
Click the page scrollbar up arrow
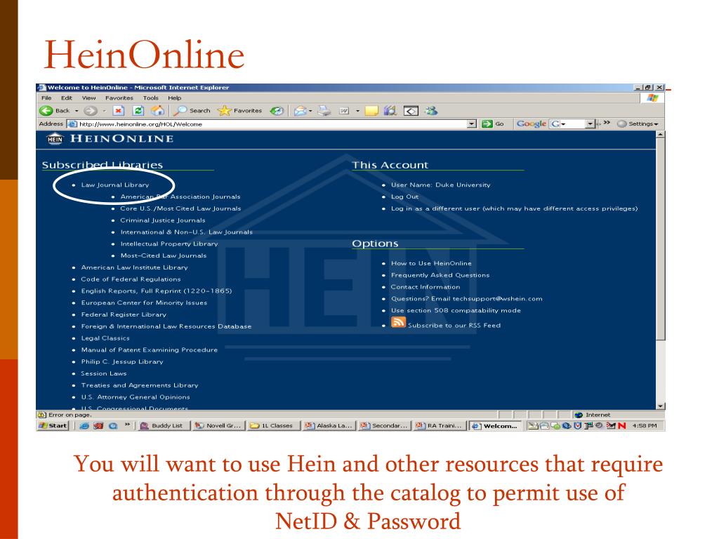pyautogui.click(x=660, y=135)
